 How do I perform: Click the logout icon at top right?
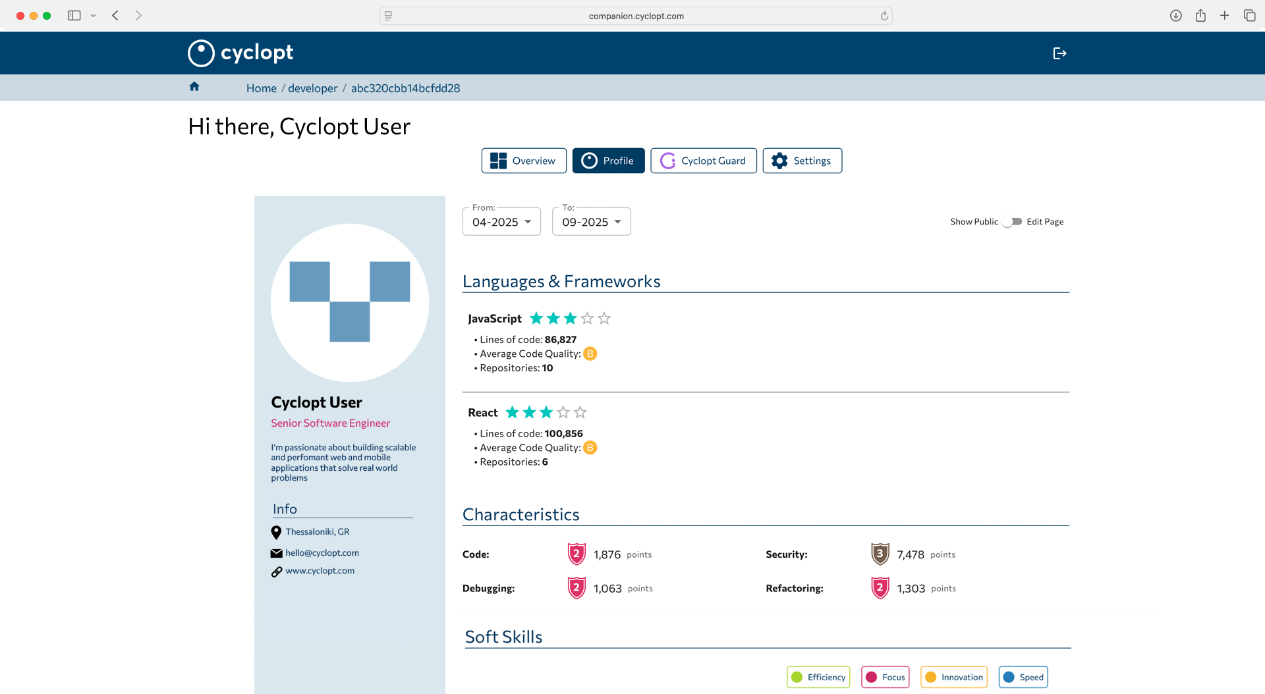click(x=1059, y=53)
